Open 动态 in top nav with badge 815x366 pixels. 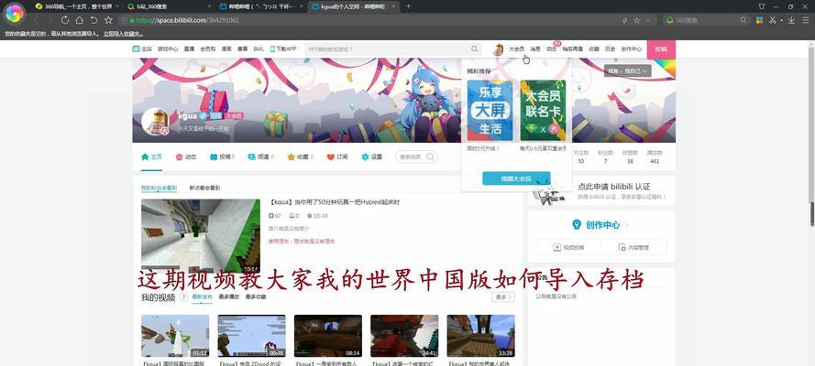pyautogui.click(x=552, y=48)
